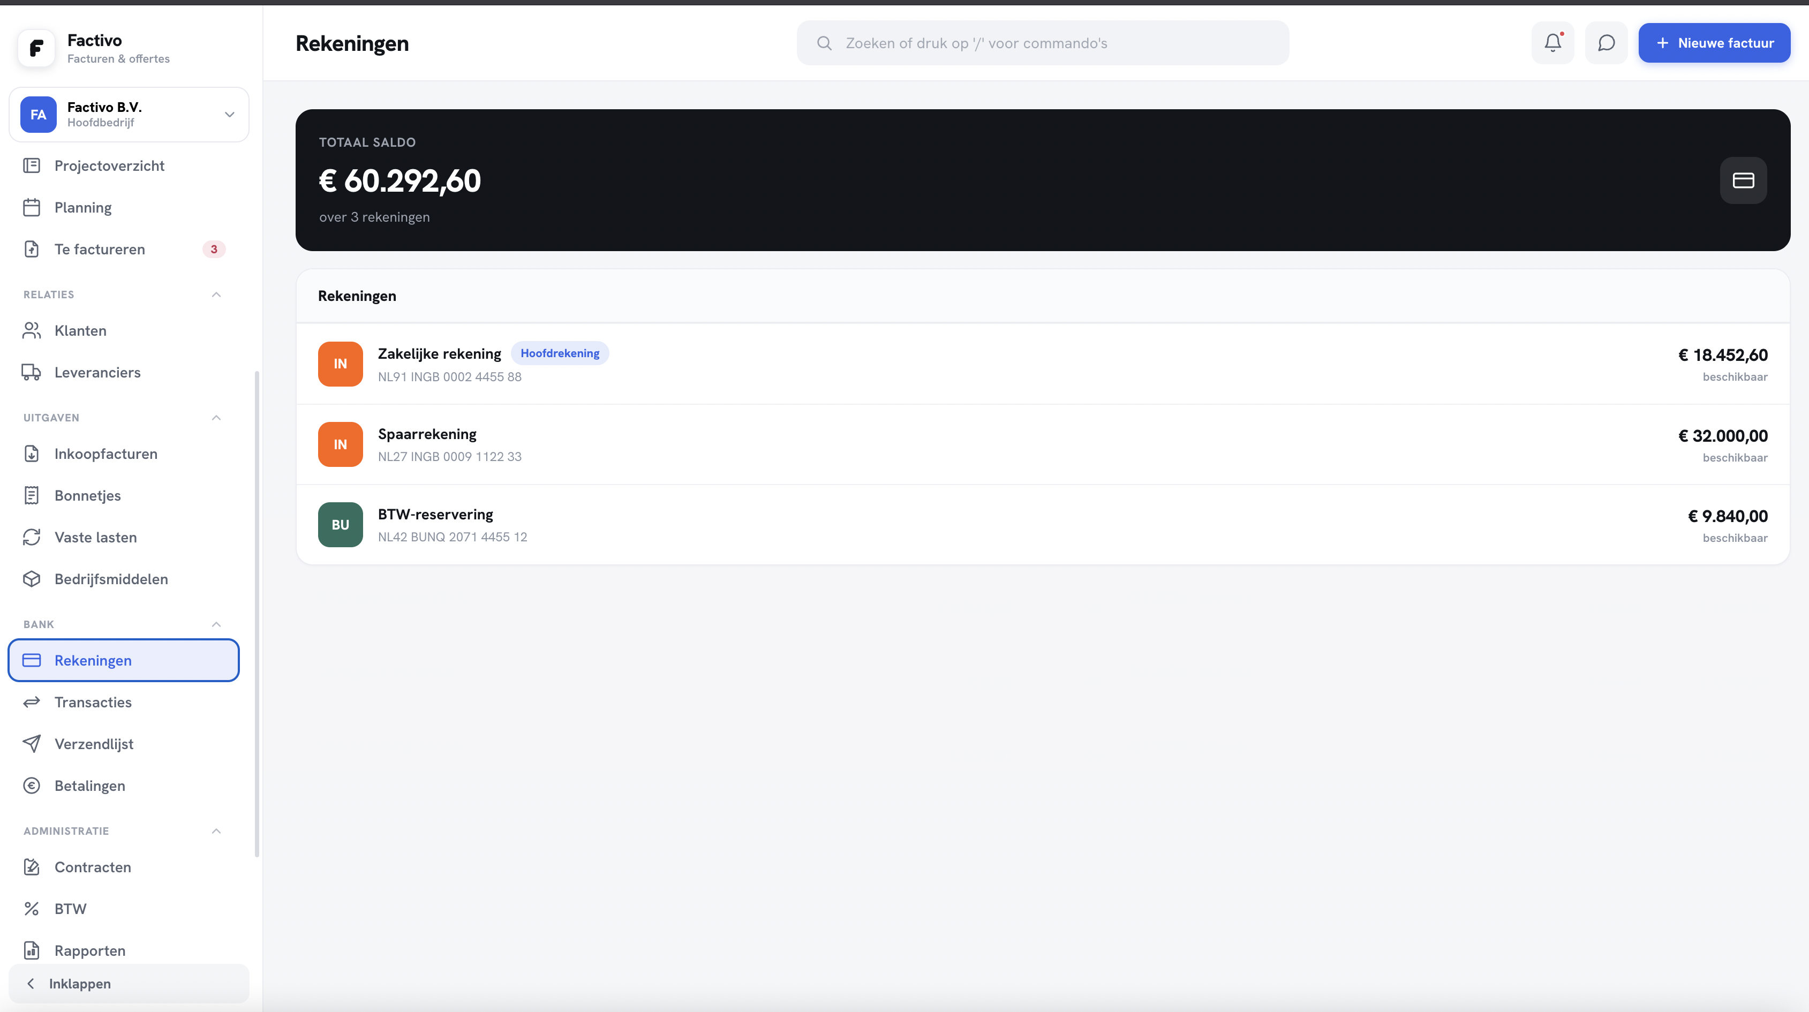Click balance € 18.452,60
Image resolution: width=1809 pixels, height=1012 pixels.
pyautogui.click(x=1723, y=356)
